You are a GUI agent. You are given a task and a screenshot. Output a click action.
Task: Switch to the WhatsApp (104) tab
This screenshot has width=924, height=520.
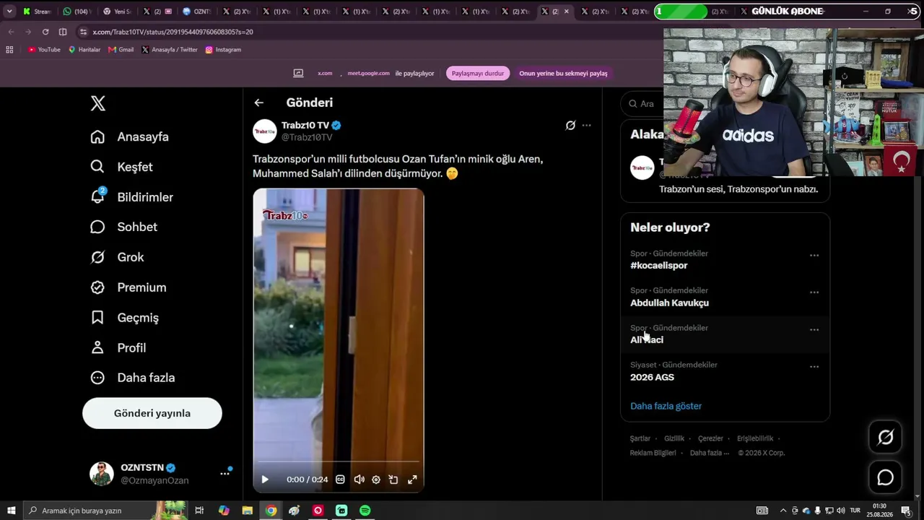tap(76, 12)
